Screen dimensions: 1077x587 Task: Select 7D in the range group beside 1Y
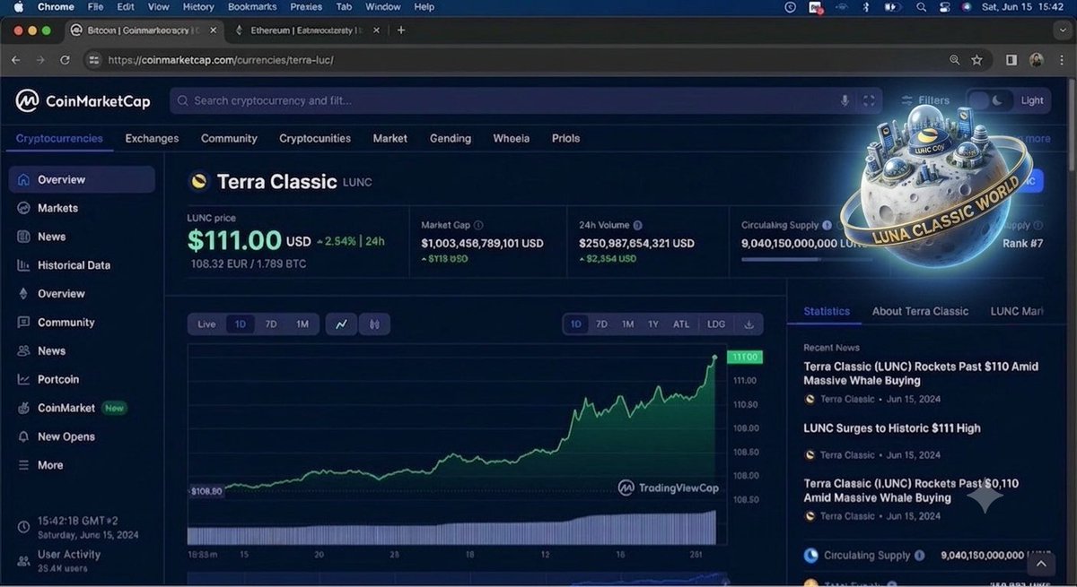point(602,324)
